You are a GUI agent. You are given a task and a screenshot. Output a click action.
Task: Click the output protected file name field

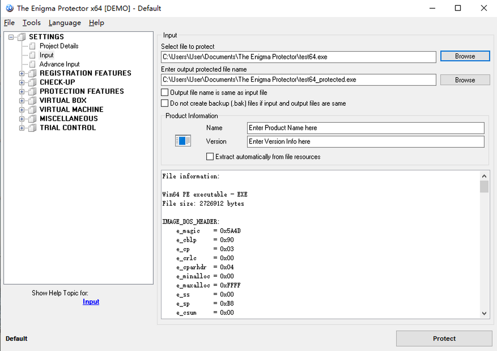(299, 80)
